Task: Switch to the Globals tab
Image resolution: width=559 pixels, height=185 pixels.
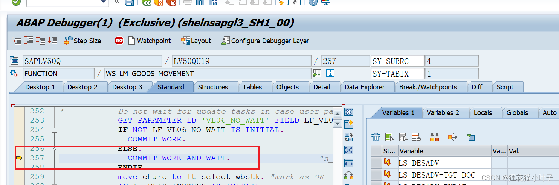Action: 517,112
